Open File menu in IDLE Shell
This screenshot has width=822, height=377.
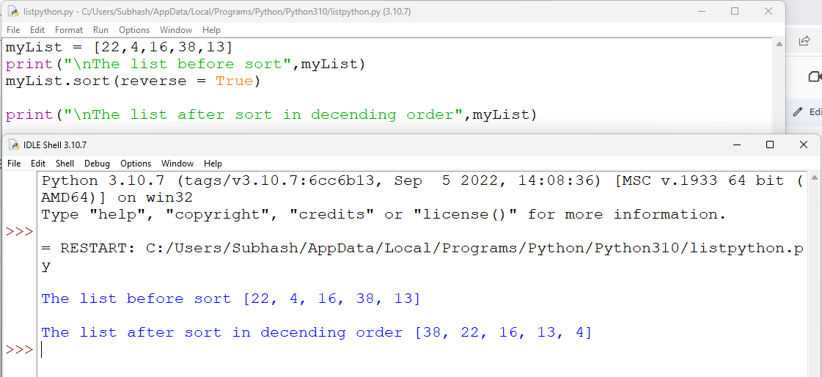(x=14, y=163)
